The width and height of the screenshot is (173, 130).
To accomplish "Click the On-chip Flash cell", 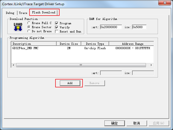I will tap(95, 48).
